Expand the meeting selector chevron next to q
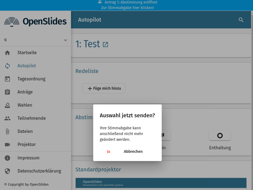This screenshot has height=190, width=253. tap(65, 40)
